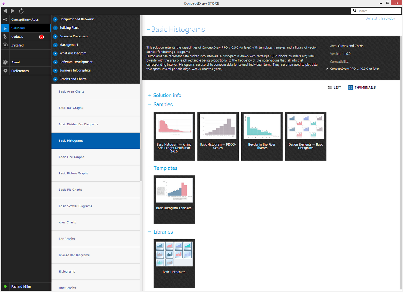The image size is (403, 292).
Task: Click the Preferences gear icon
Action: [x=5, y=71]
